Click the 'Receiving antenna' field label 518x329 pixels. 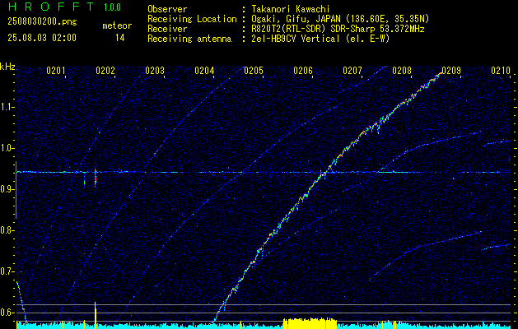(x=189, y=39)
